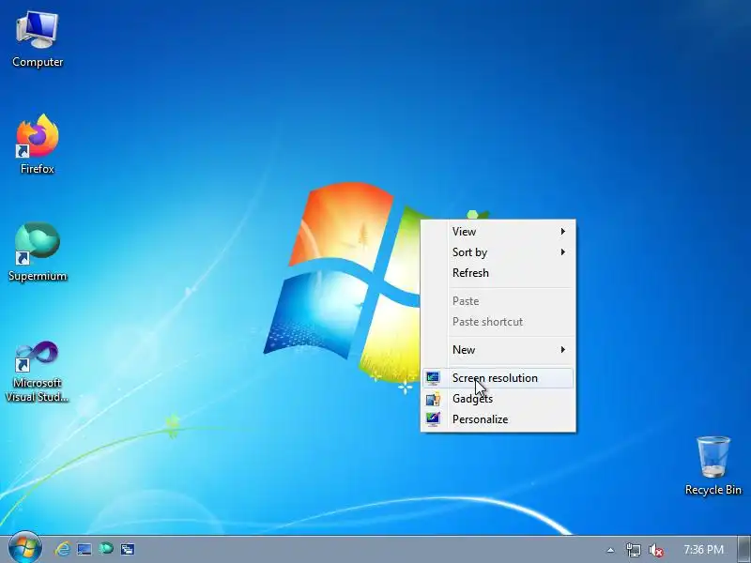Click the Gadgets menu icon

(x=433, y=399)
